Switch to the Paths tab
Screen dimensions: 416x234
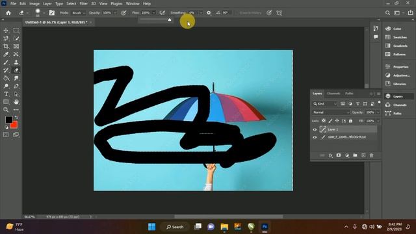(349, 94)
